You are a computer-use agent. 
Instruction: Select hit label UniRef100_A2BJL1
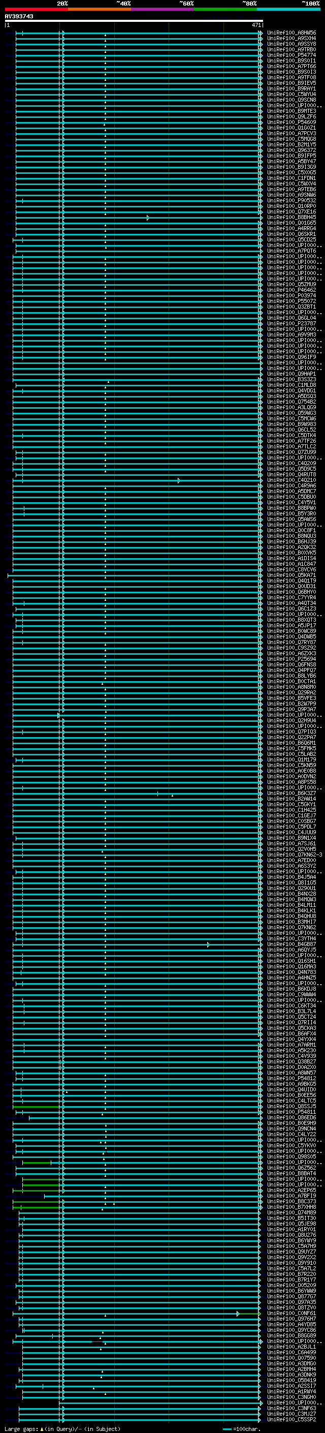[x=291, y=1347]
